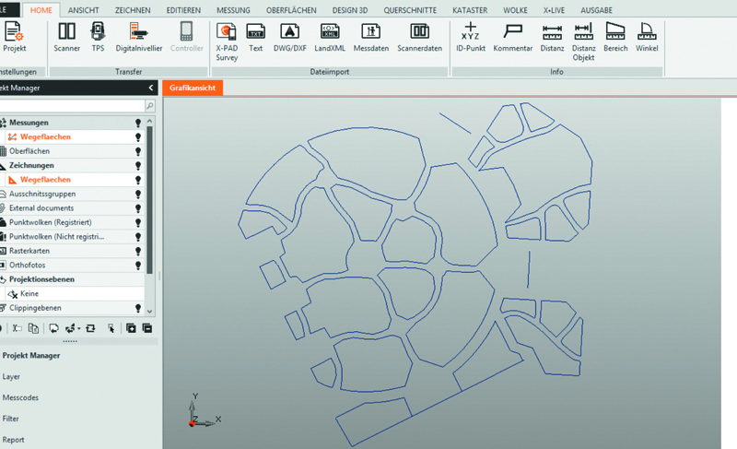Toggle visibility bulb for Orthofotos
This screenshot has height=449, width=737.
138,266
